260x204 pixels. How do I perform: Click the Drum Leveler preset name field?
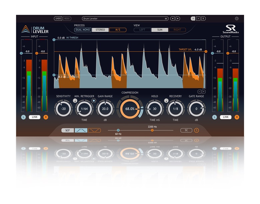(125, 19)
